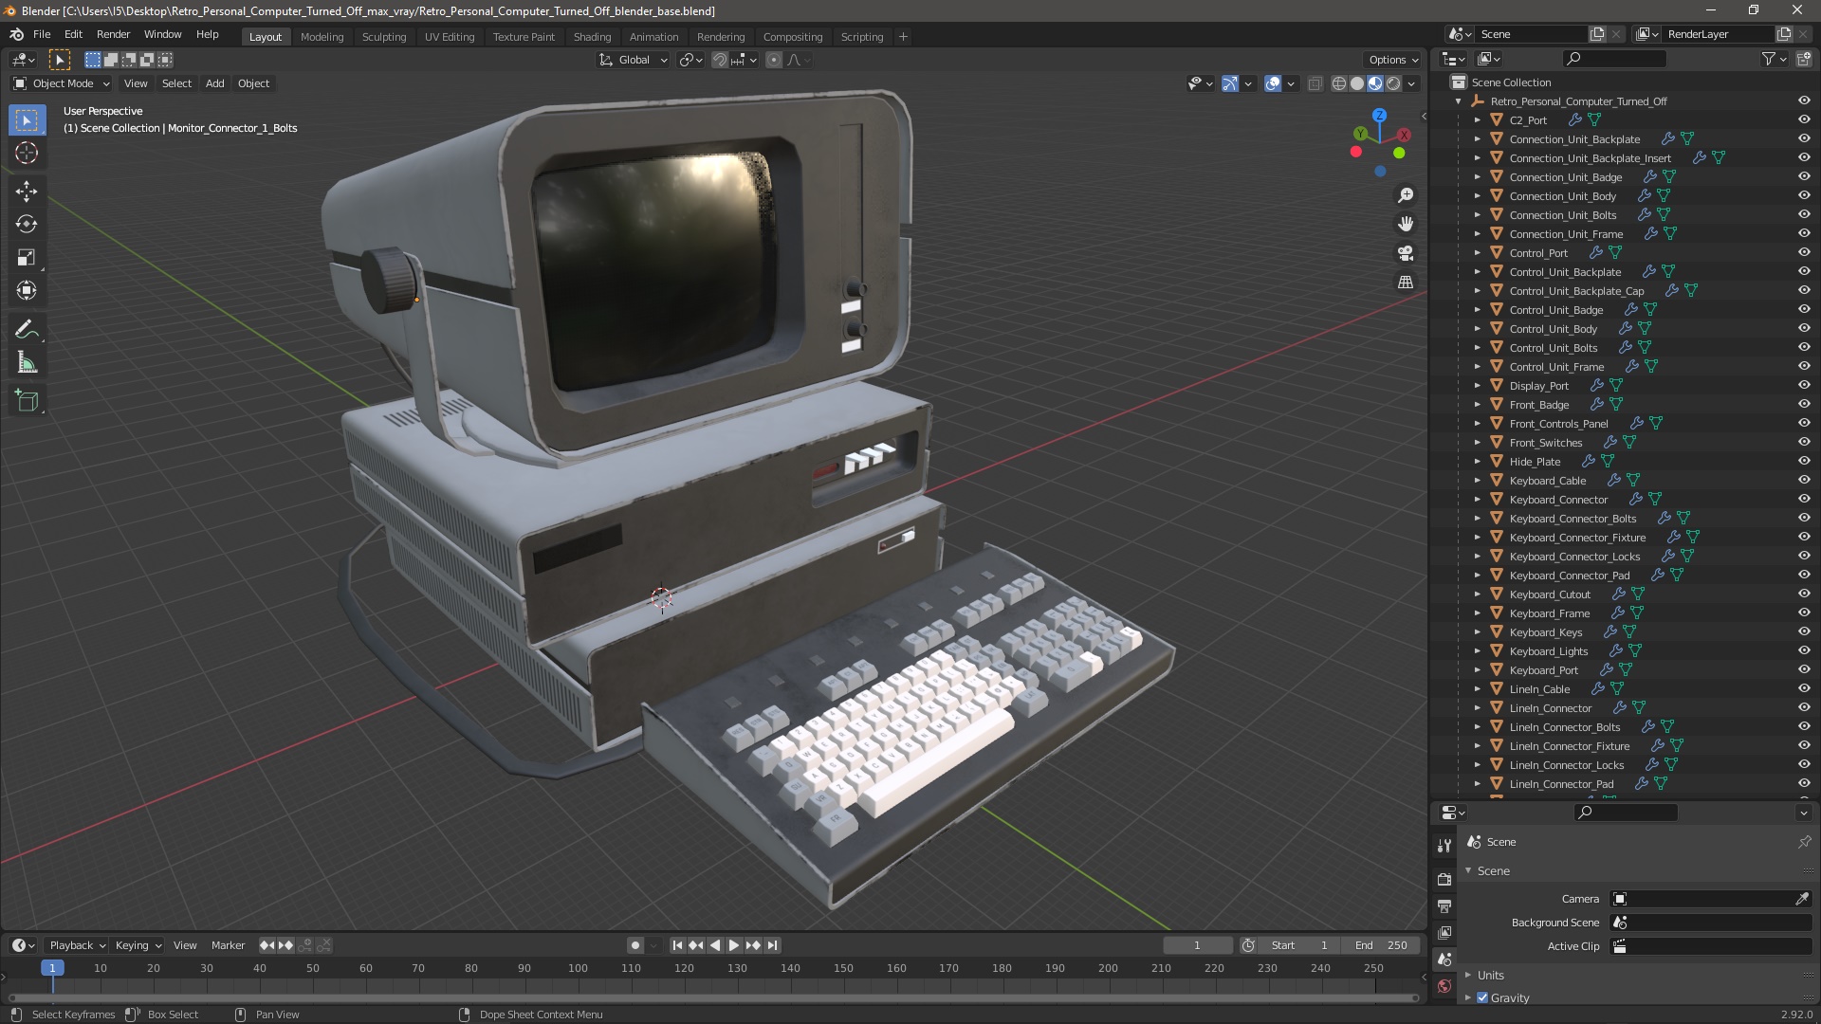Open Object Mode dropdown
This screenshot has width=1821, height=1024.
[x=62, y=83]
